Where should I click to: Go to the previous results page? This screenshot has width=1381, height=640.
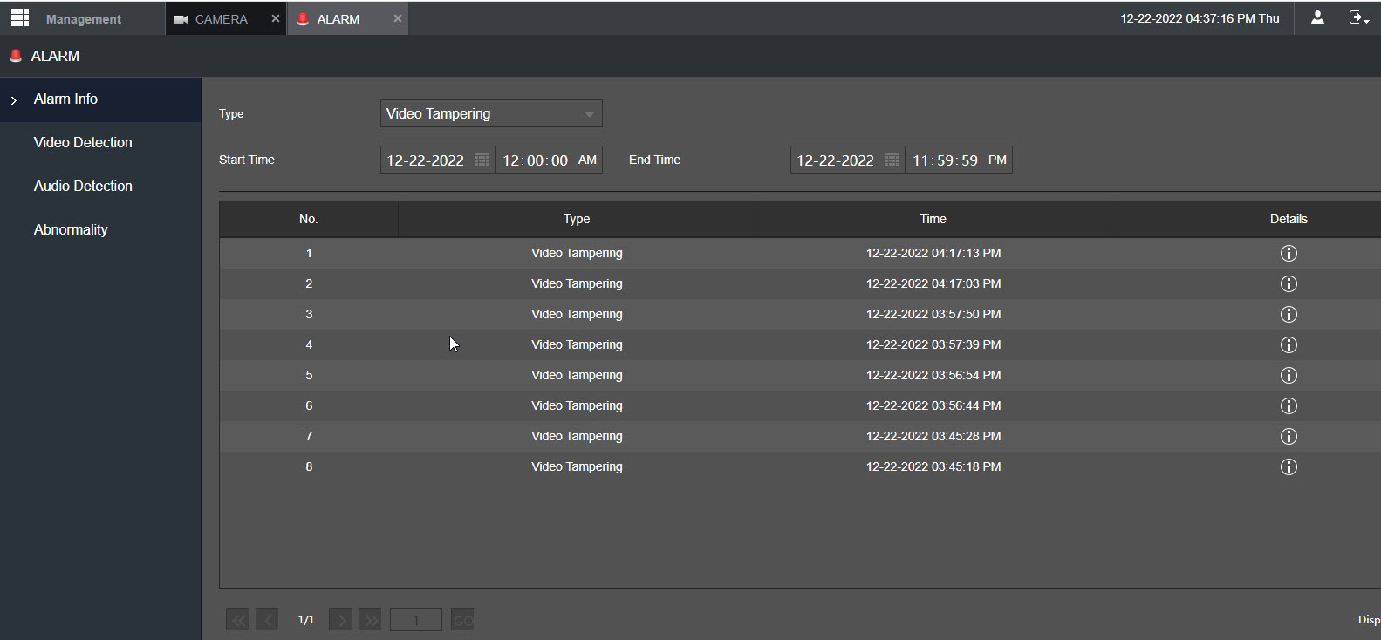coord(267,620)
